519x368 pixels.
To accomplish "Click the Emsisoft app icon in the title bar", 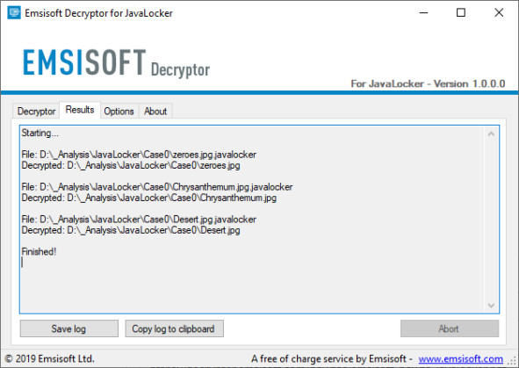I will pos(13,13).
